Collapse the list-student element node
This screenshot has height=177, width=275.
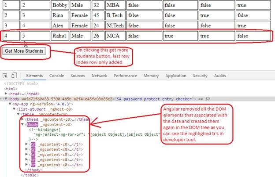point(14,109)
